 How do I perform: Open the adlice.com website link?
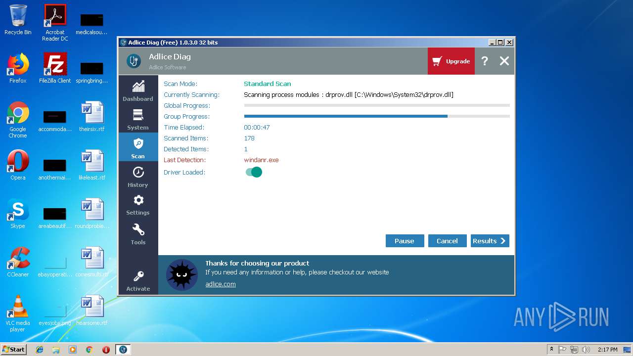(x=221, y=284)
